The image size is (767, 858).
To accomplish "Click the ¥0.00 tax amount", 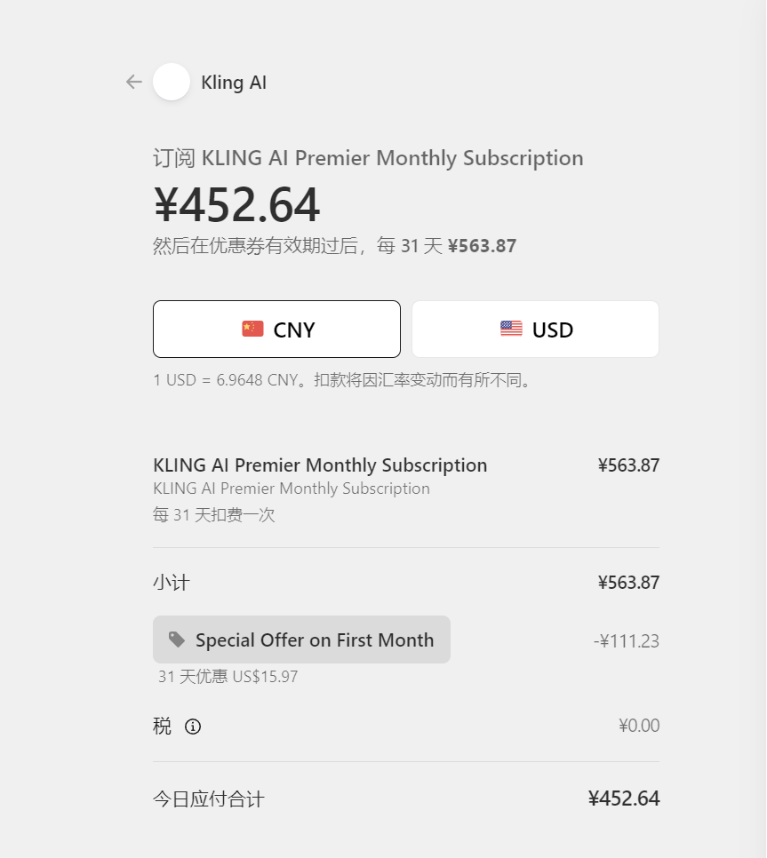I will click(x=639, y=726).
